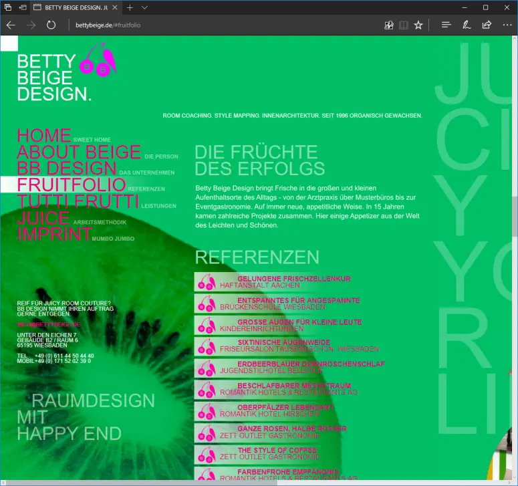Open the IMPRINT page link

pyautogui.click(x=54, y=234)
